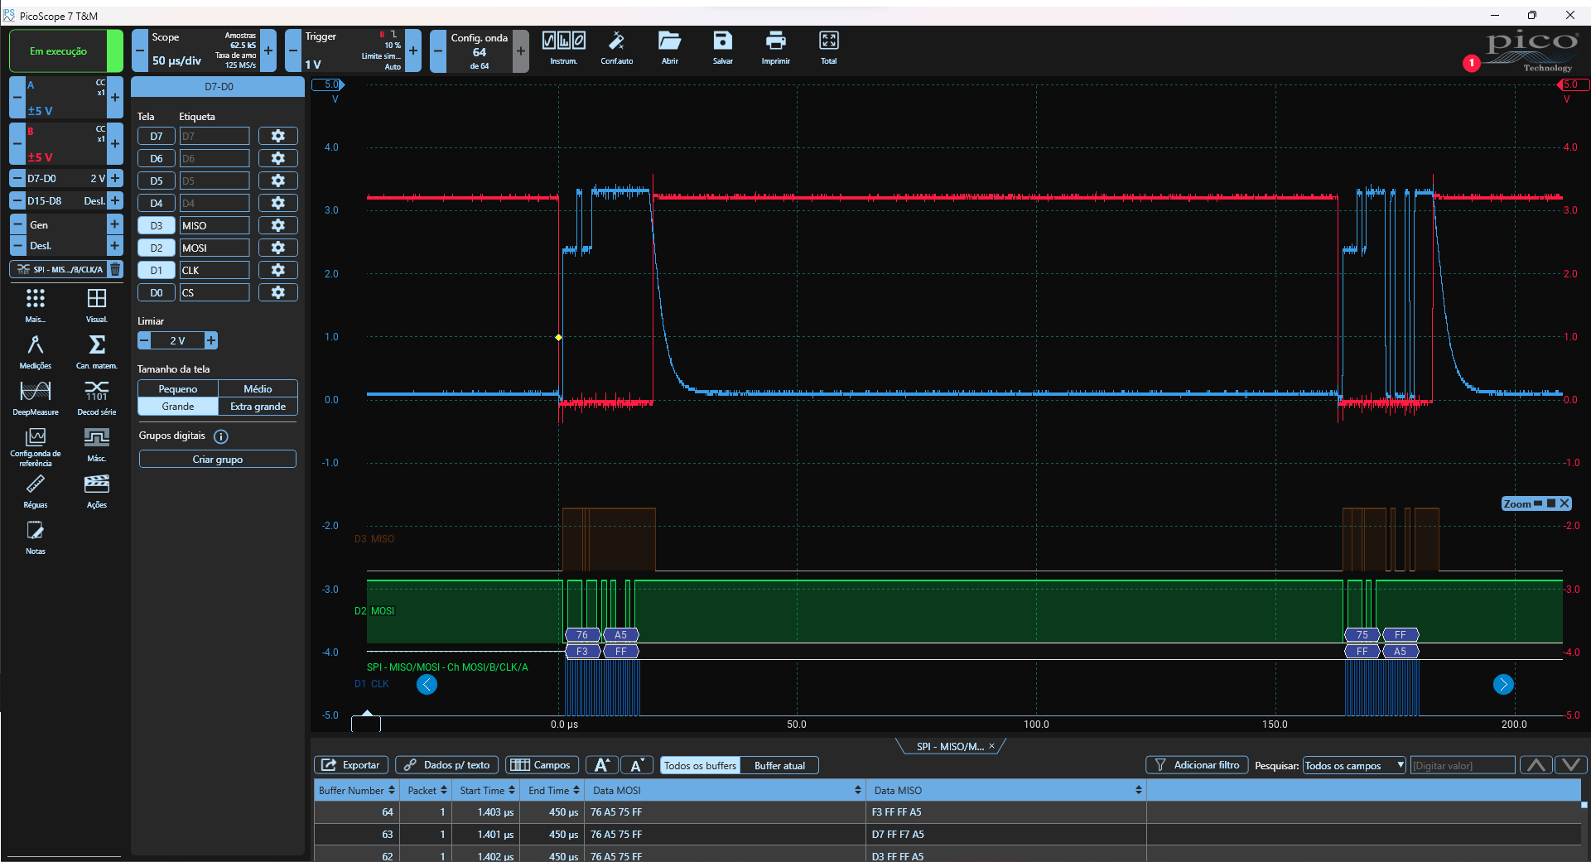Increase decoder table font size
1591x862 pixels.
[603, 765]
